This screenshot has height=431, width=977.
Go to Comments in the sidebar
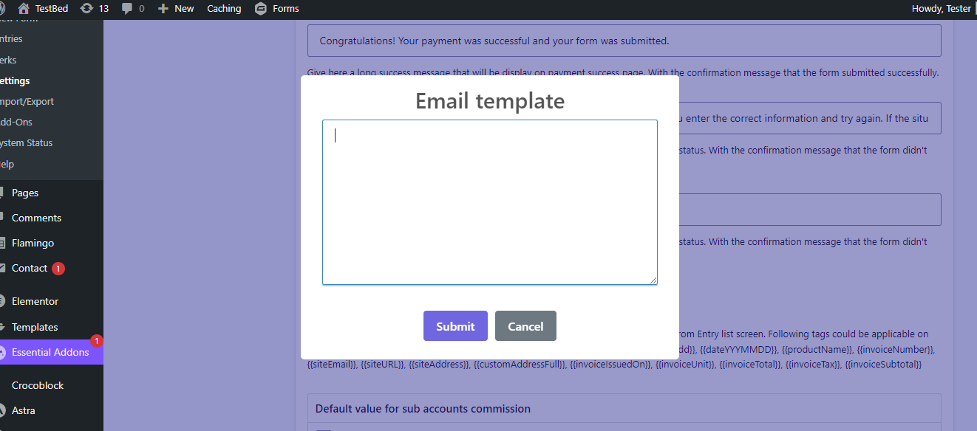(x=36, y=218)
